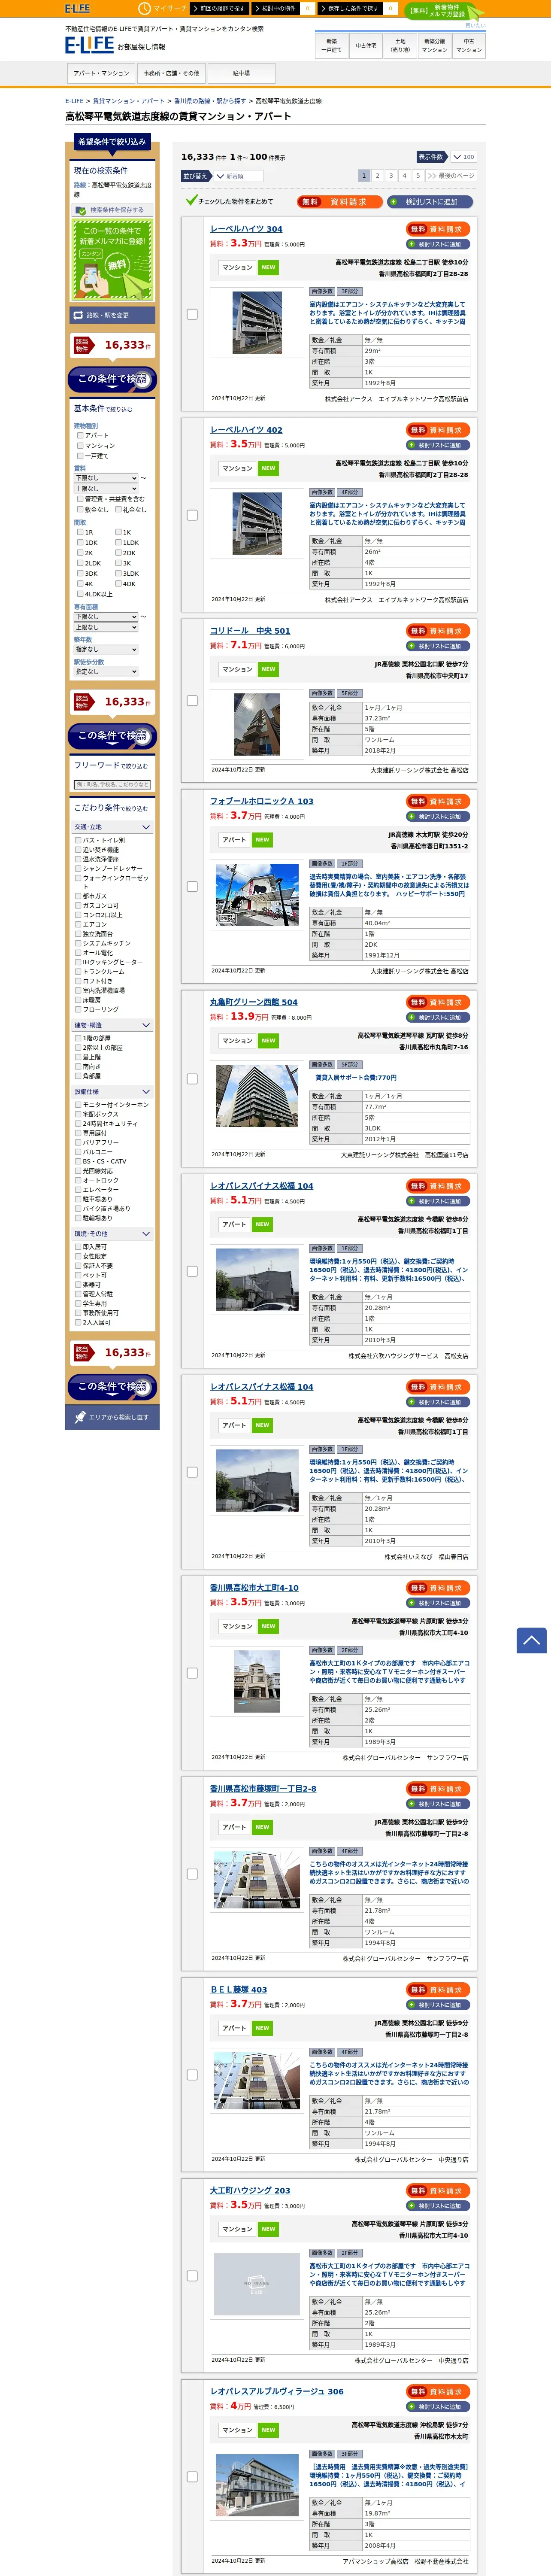Click 保存した条件で探す header button

tap(350, 8)
